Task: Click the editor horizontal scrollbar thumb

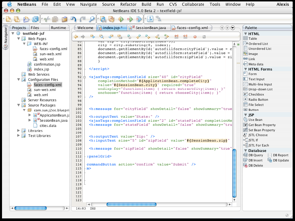Action: pyautogui.click(x=131, y=204)
